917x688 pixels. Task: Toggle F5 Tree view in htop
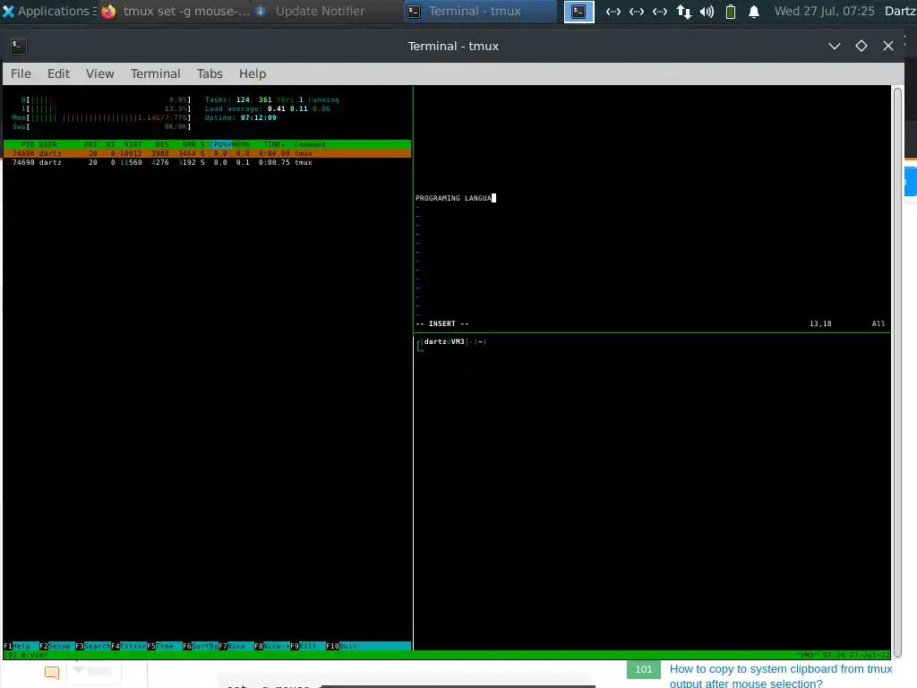(x=165, y=646)
